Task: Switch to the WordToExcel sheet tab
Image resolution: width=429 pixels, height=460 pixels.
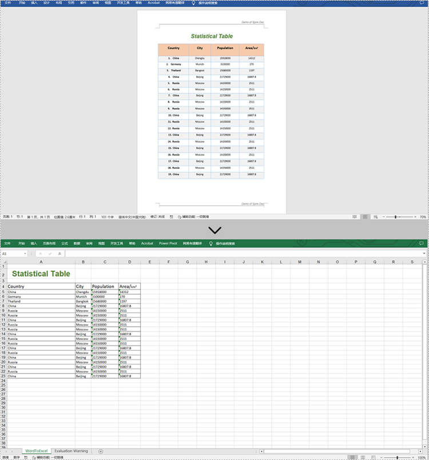Action: pyautogui.click(x=37, y=451)
